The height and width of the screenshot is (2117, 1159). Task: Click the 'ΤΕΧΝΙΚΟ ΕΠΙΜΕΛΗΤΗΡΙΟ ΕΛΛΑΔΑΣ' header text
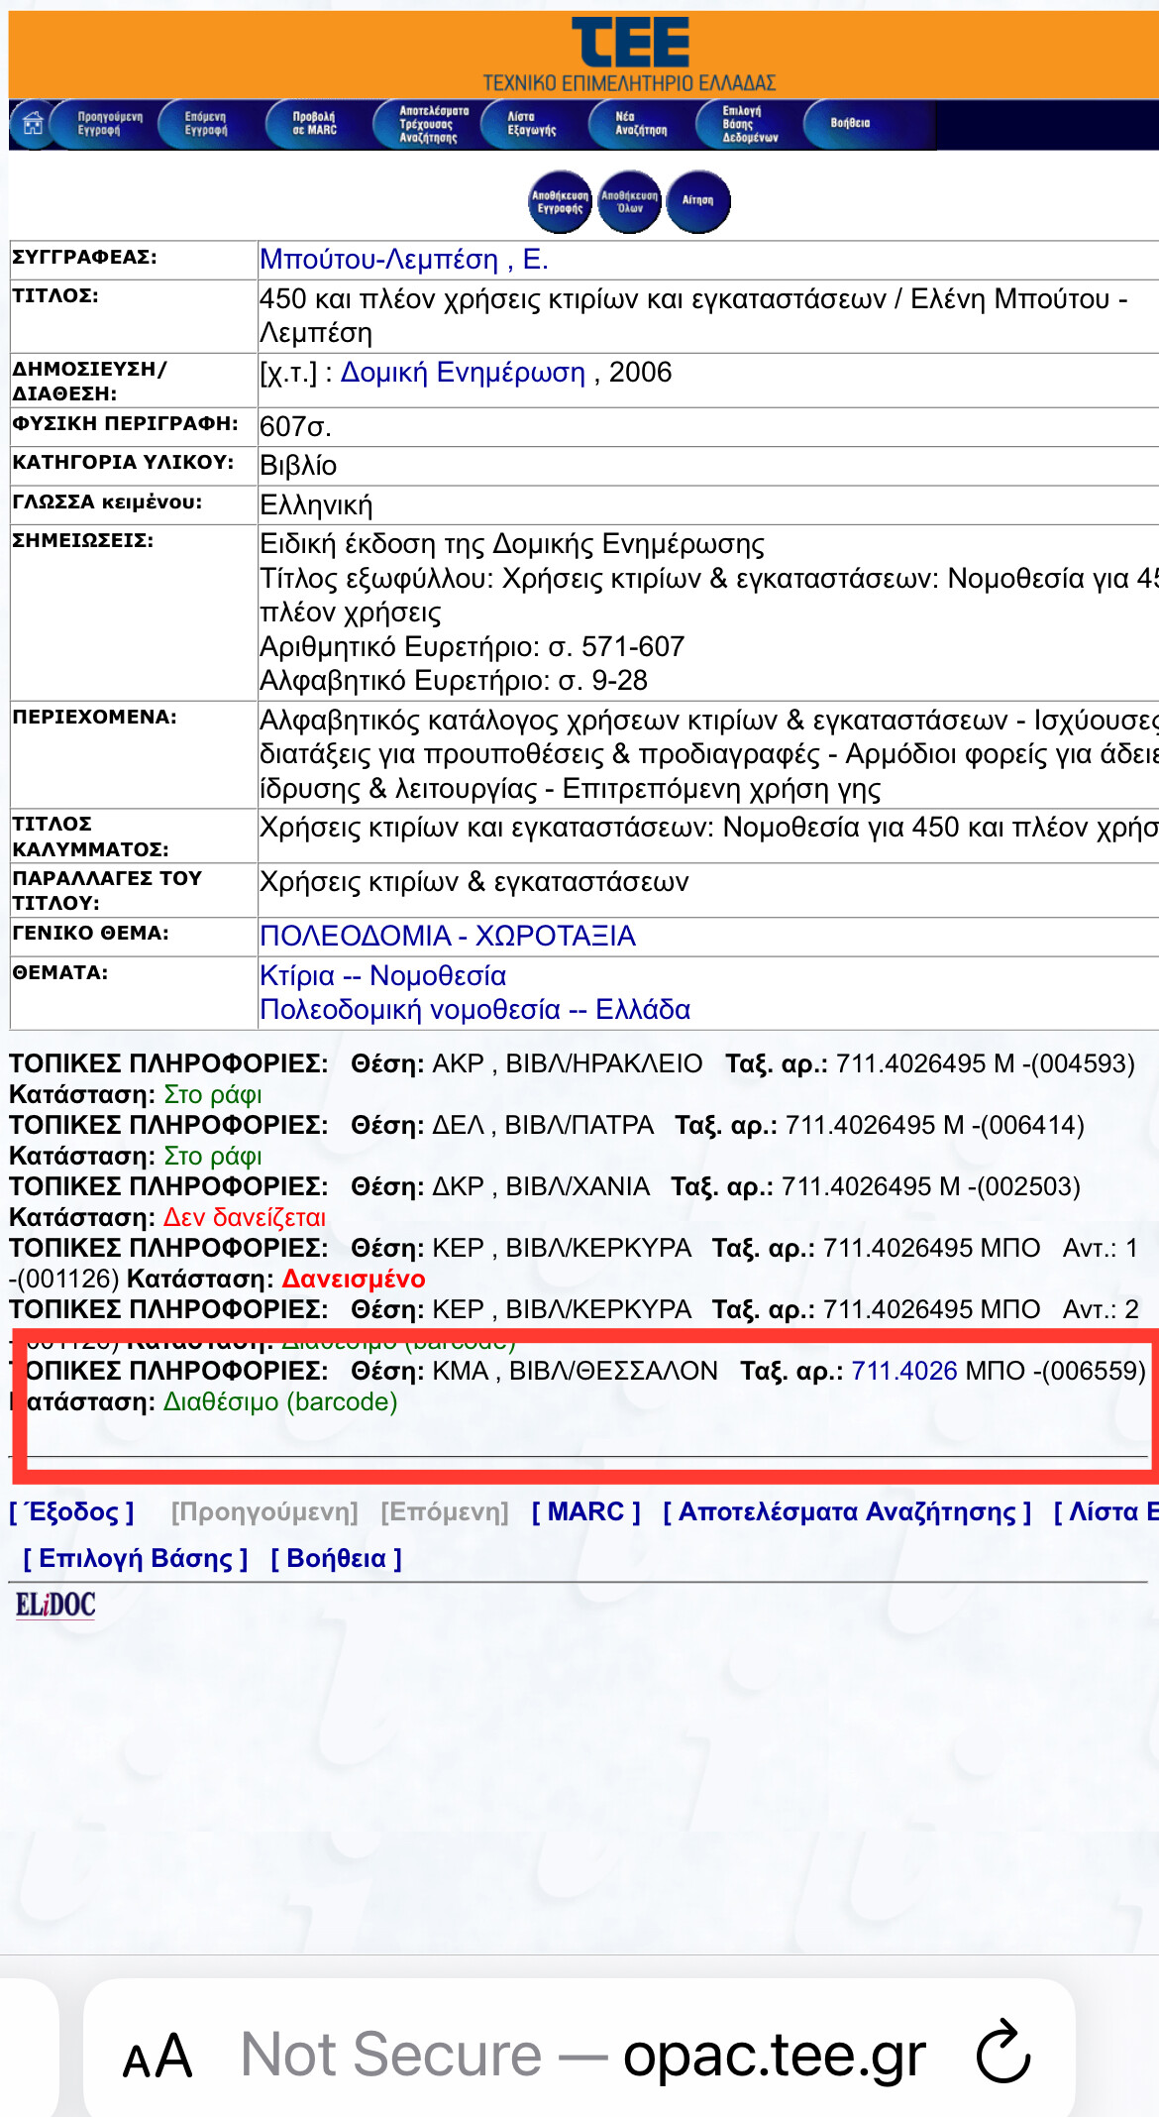[630, 83]
